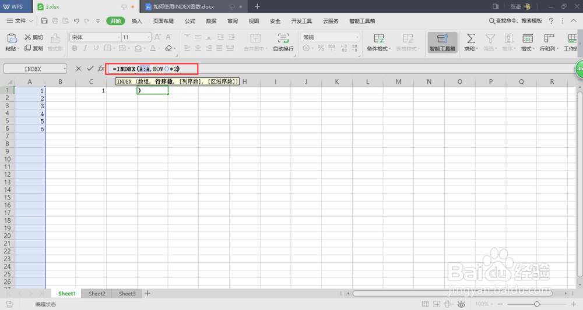Image resolution: width=583 pixels, height=310 pixels.
Task: Toggle Italic formatting
Action: pyautogui.click(x=85, y=48)
